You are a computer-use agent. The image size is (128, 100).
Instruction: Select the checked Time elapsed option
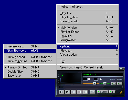point(30,57)
